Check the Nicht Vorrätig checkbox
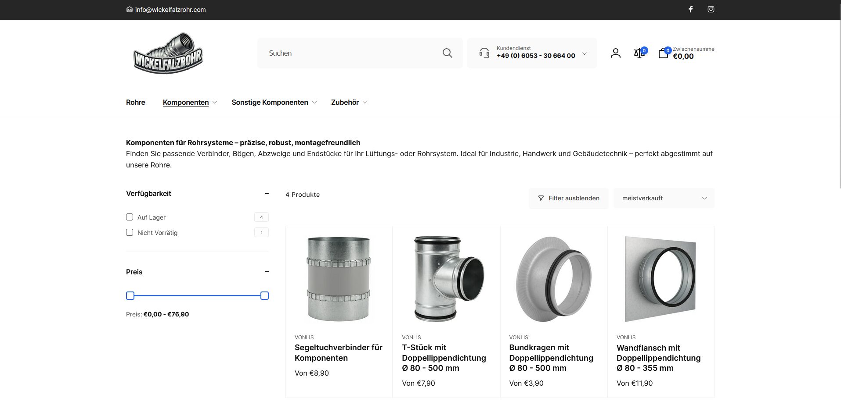 [x=130, y=232]
